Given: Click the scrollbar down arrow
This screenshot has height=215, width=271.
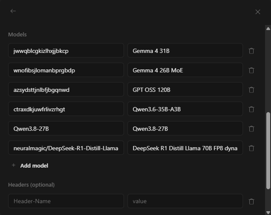Looking at the screenshot, I should (x=268, y=212).
